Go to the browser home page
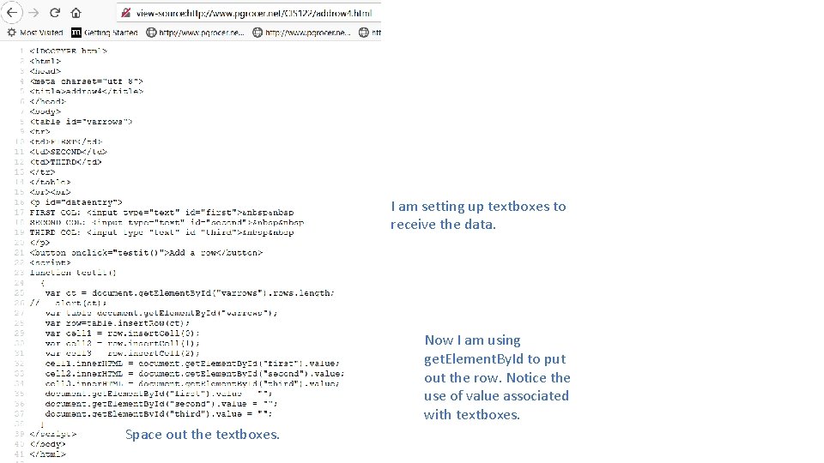 point(76,13)
